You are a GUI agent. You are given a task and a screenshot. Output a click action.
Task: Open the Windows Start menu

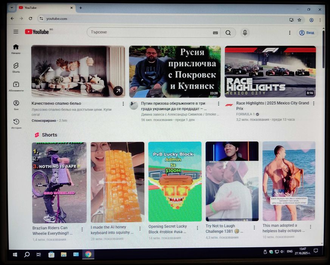click(15, 255)
